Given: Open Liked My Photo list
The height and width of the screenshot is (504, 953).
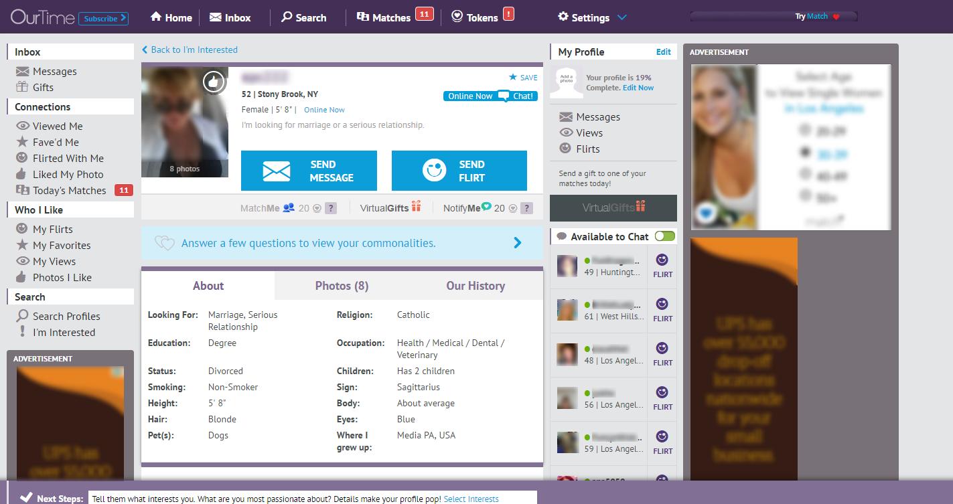Looking at the screenshot, I should tap(59, 175).
